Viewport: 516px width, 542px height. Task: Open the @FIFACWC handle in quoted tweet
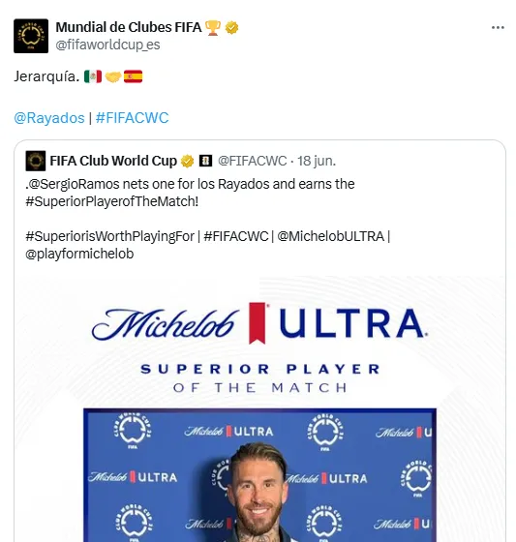pyautogui.click(x=252, y=161)
